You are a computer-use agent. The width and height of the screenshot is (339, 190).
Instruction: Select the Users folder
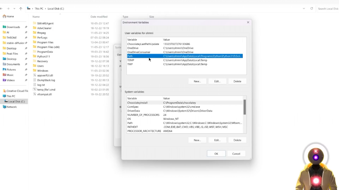coord(38,66)
